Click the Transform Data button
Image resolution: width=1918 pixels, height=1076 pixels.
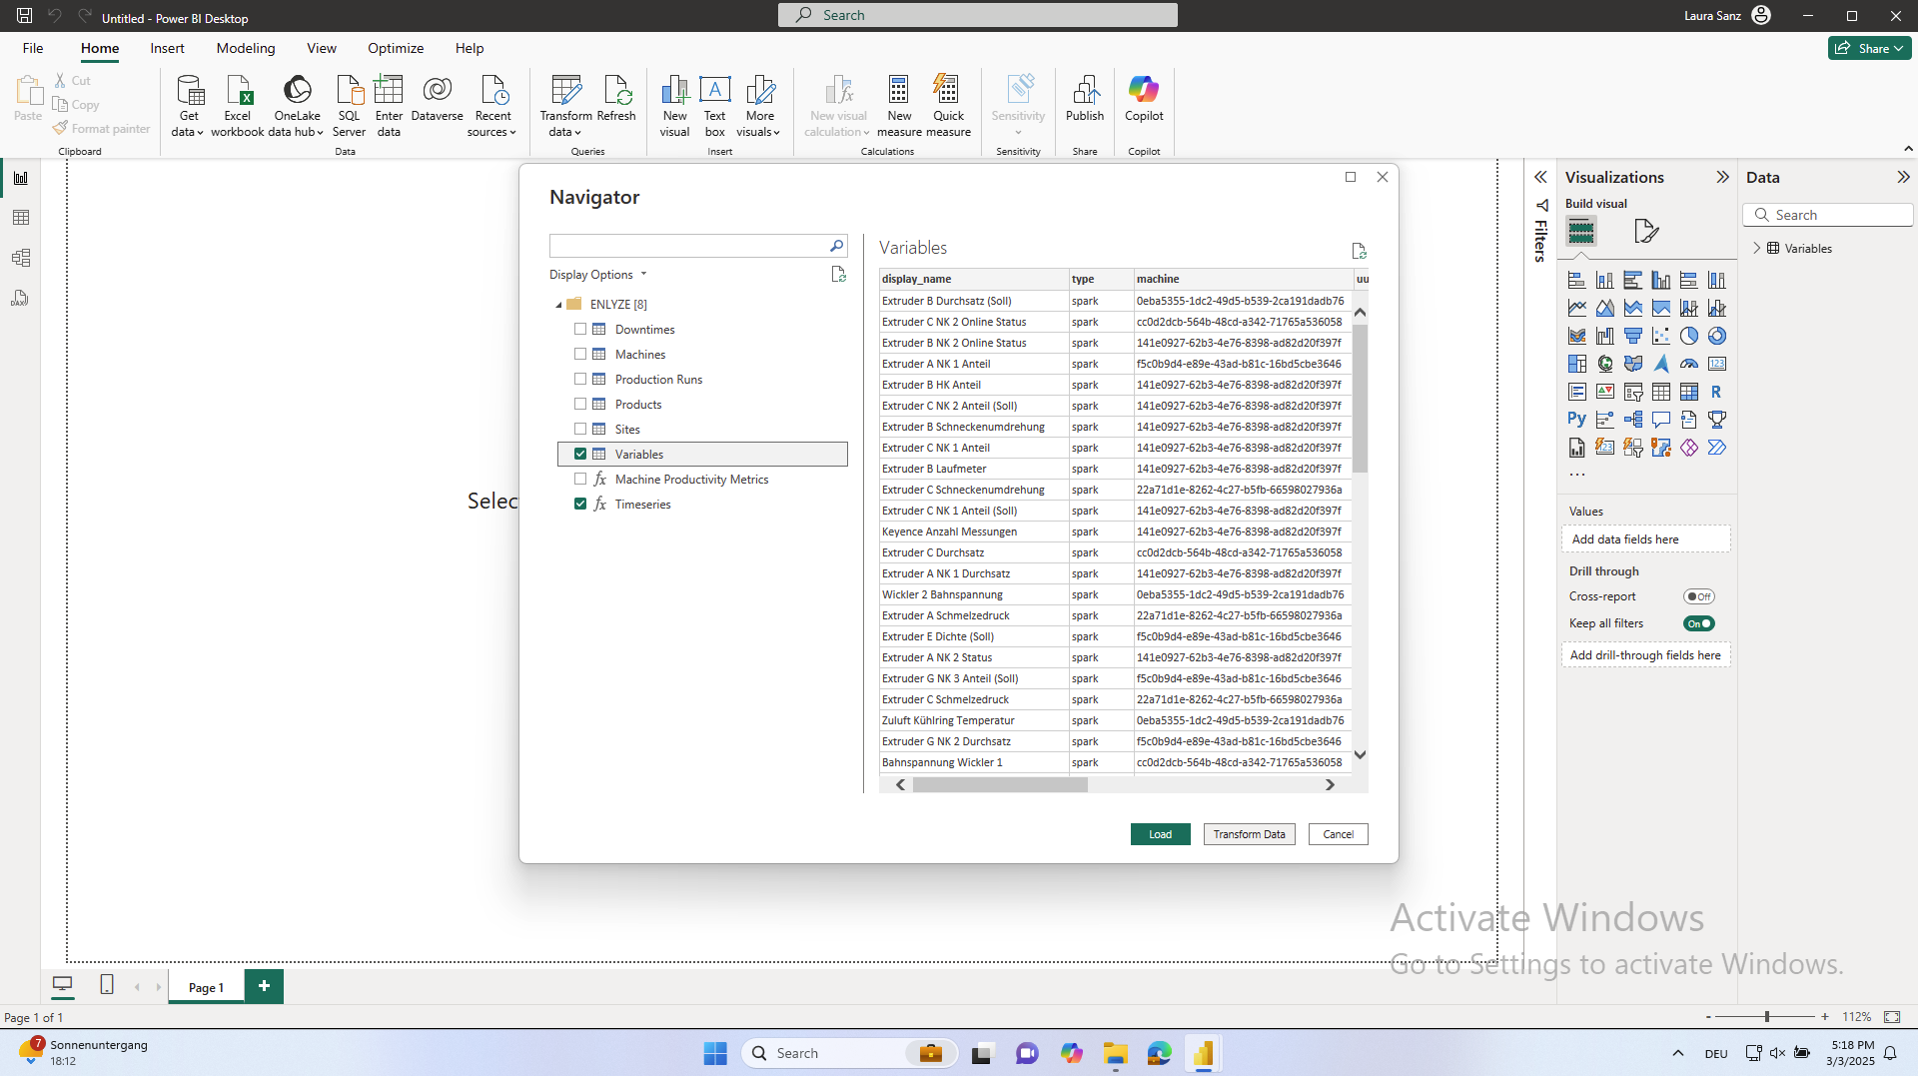1249,834
